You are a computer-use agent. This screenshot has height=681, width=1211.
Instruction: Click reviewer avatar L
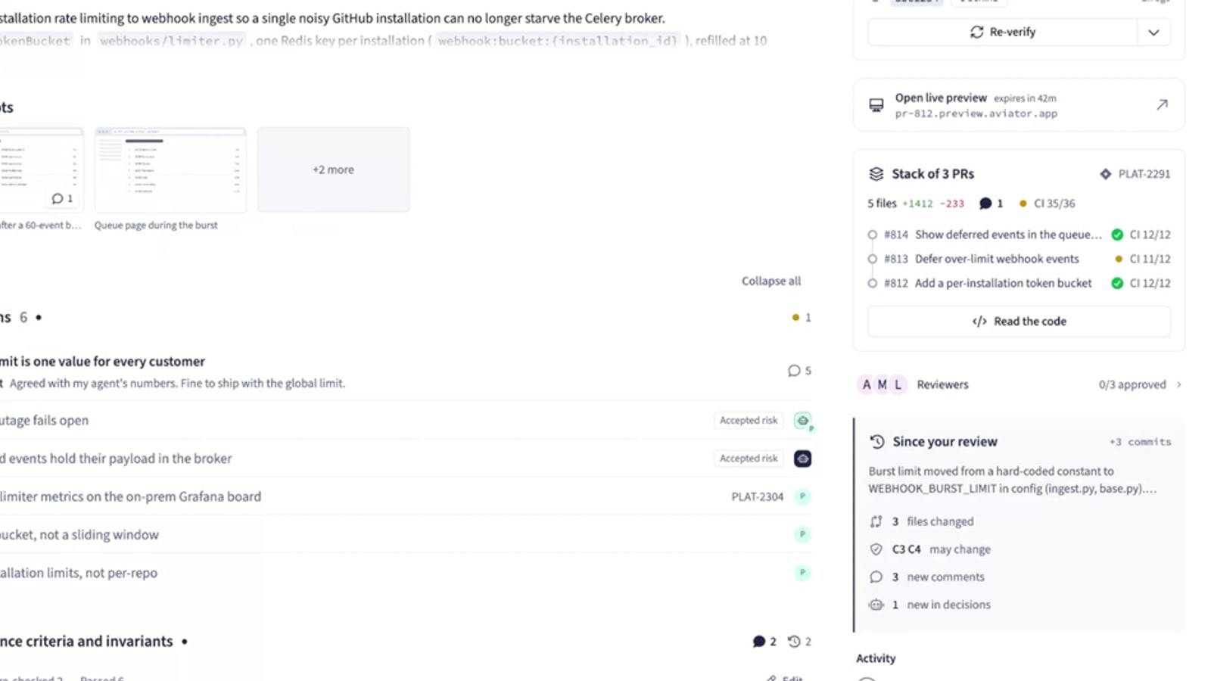click(898, 384)
